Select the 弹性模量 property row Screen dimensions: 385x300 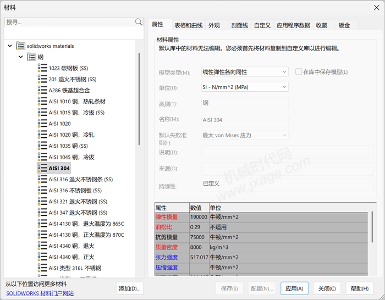pos(261,217)
